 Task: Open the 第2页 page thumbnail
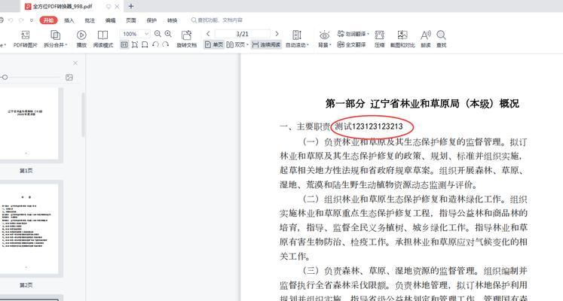tap(29, 229)
